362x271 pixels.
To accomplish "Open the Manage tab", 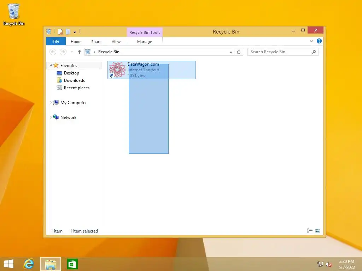I will [145, 42].
